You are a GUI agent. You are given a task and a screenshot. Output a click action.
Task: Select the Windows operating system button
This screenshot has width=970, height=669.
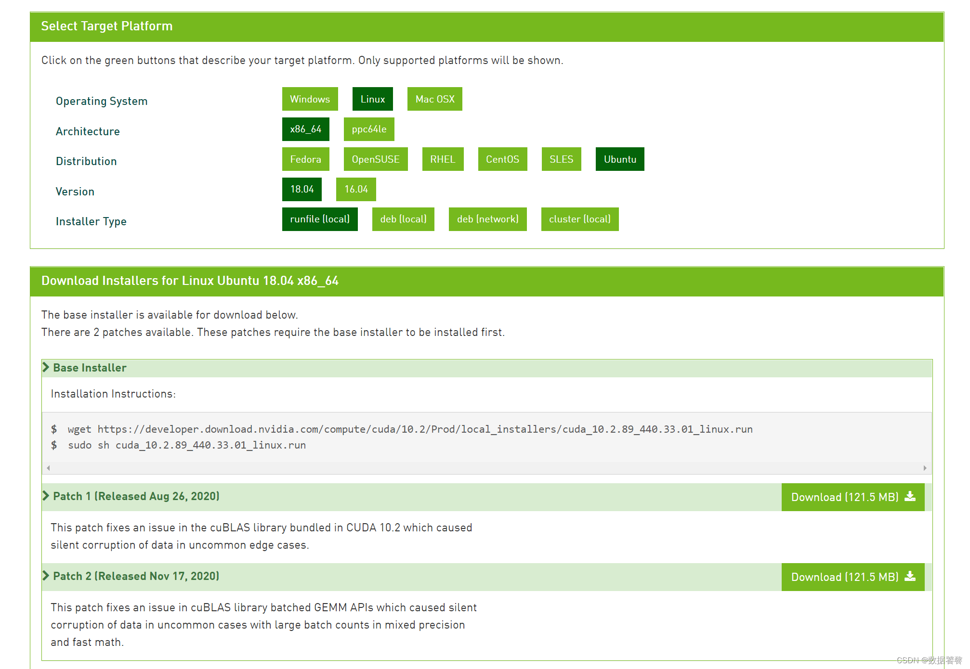click(x=310, y=99)
